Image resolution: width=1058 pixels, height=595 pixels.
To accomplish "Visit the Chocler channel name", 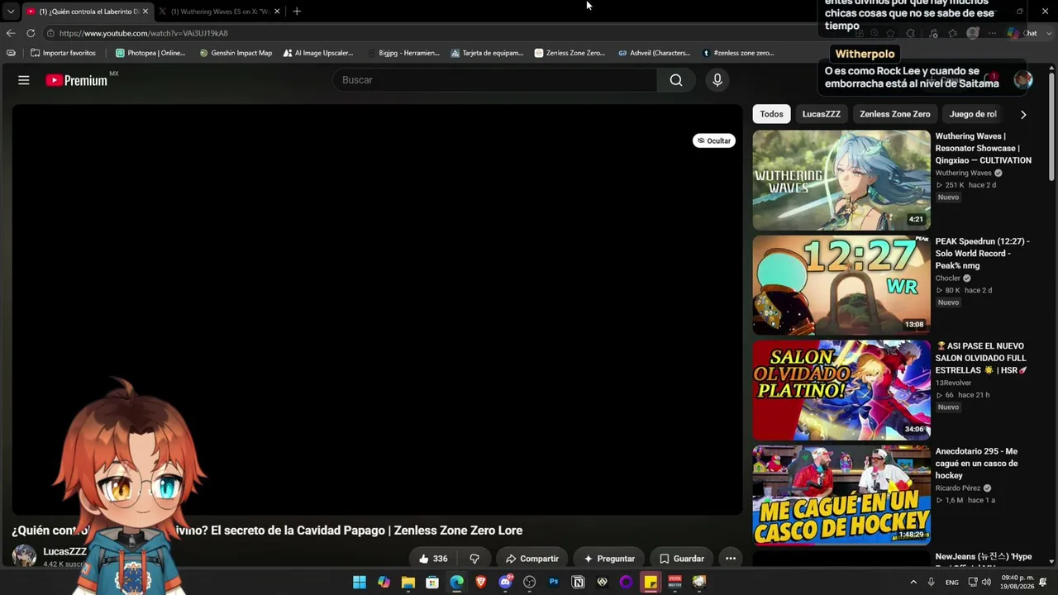I will coord(948,278).
